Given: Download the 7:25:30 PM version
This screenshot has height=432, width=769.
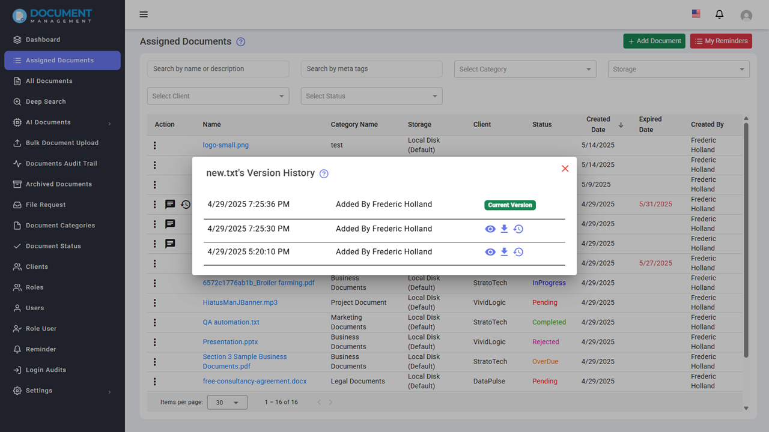Looking at the screenshot, I should pyautogui.click(x=504, y=229).
